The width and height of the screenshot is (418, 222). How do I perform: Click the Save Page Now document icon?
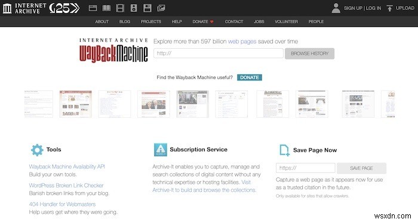tap(284, 151)
